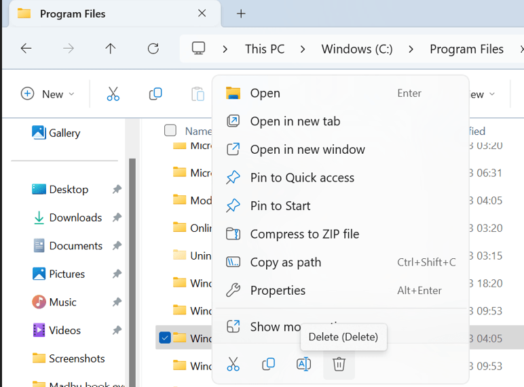Click the navigation pane vertical scrollbar

pyautogui.click(x=132, y=271)
